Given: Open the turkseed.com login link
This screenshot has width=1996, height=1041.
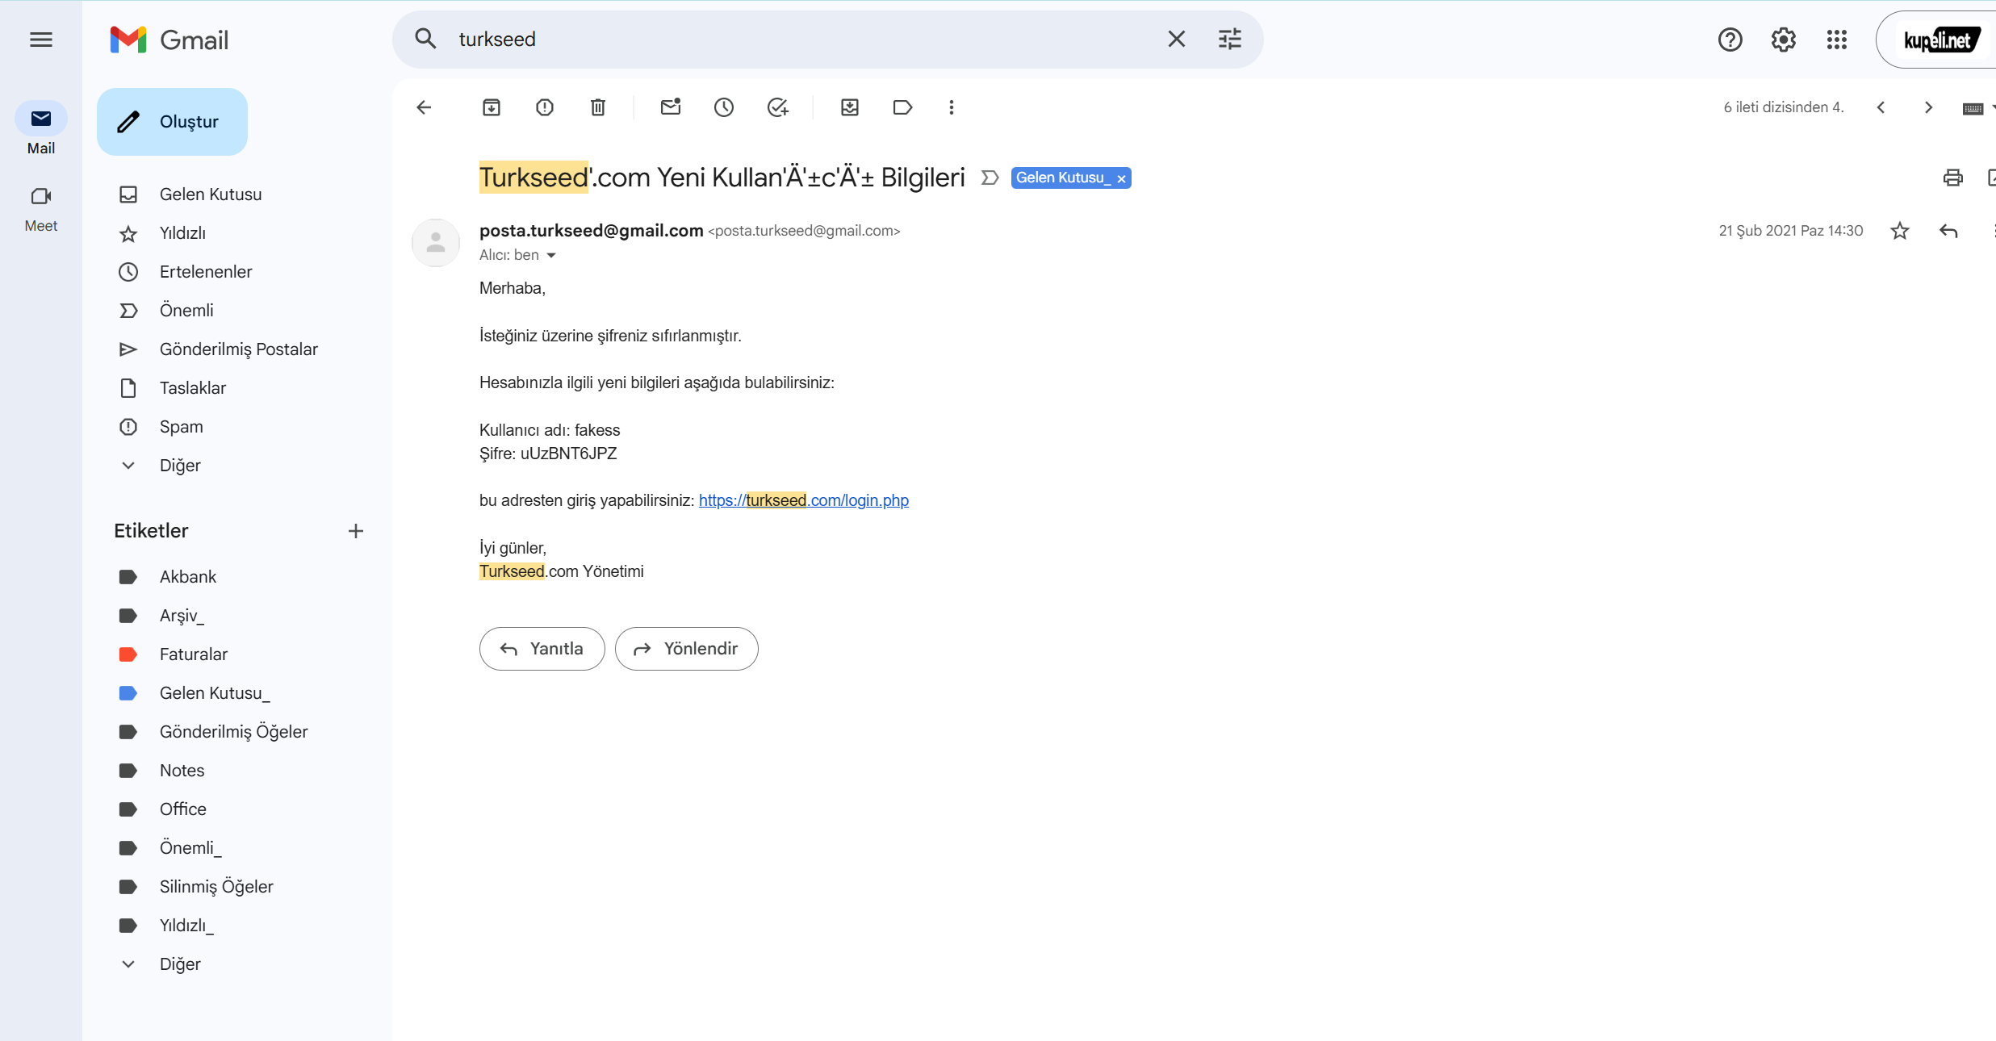Looking at the screenshot, I should point(804,500).
